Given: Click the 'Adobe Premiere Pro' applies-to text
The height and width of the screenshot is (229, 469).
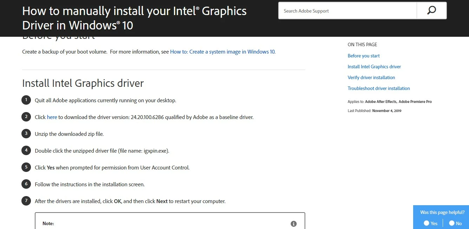Looking at the screenshot, I should click(415, 102).
